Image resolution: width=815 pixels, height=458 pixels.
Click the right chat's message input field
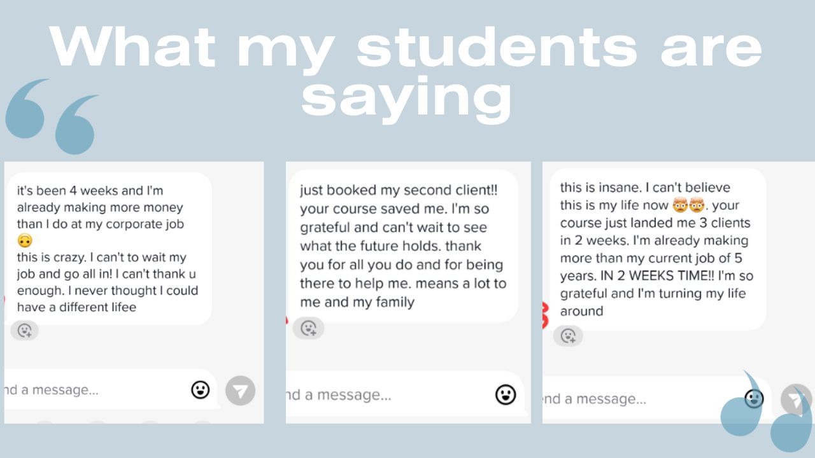(x=637, y=399)
